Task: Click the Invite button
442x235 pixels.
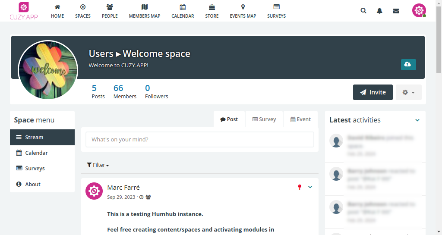Action: (x=373, y=92)
